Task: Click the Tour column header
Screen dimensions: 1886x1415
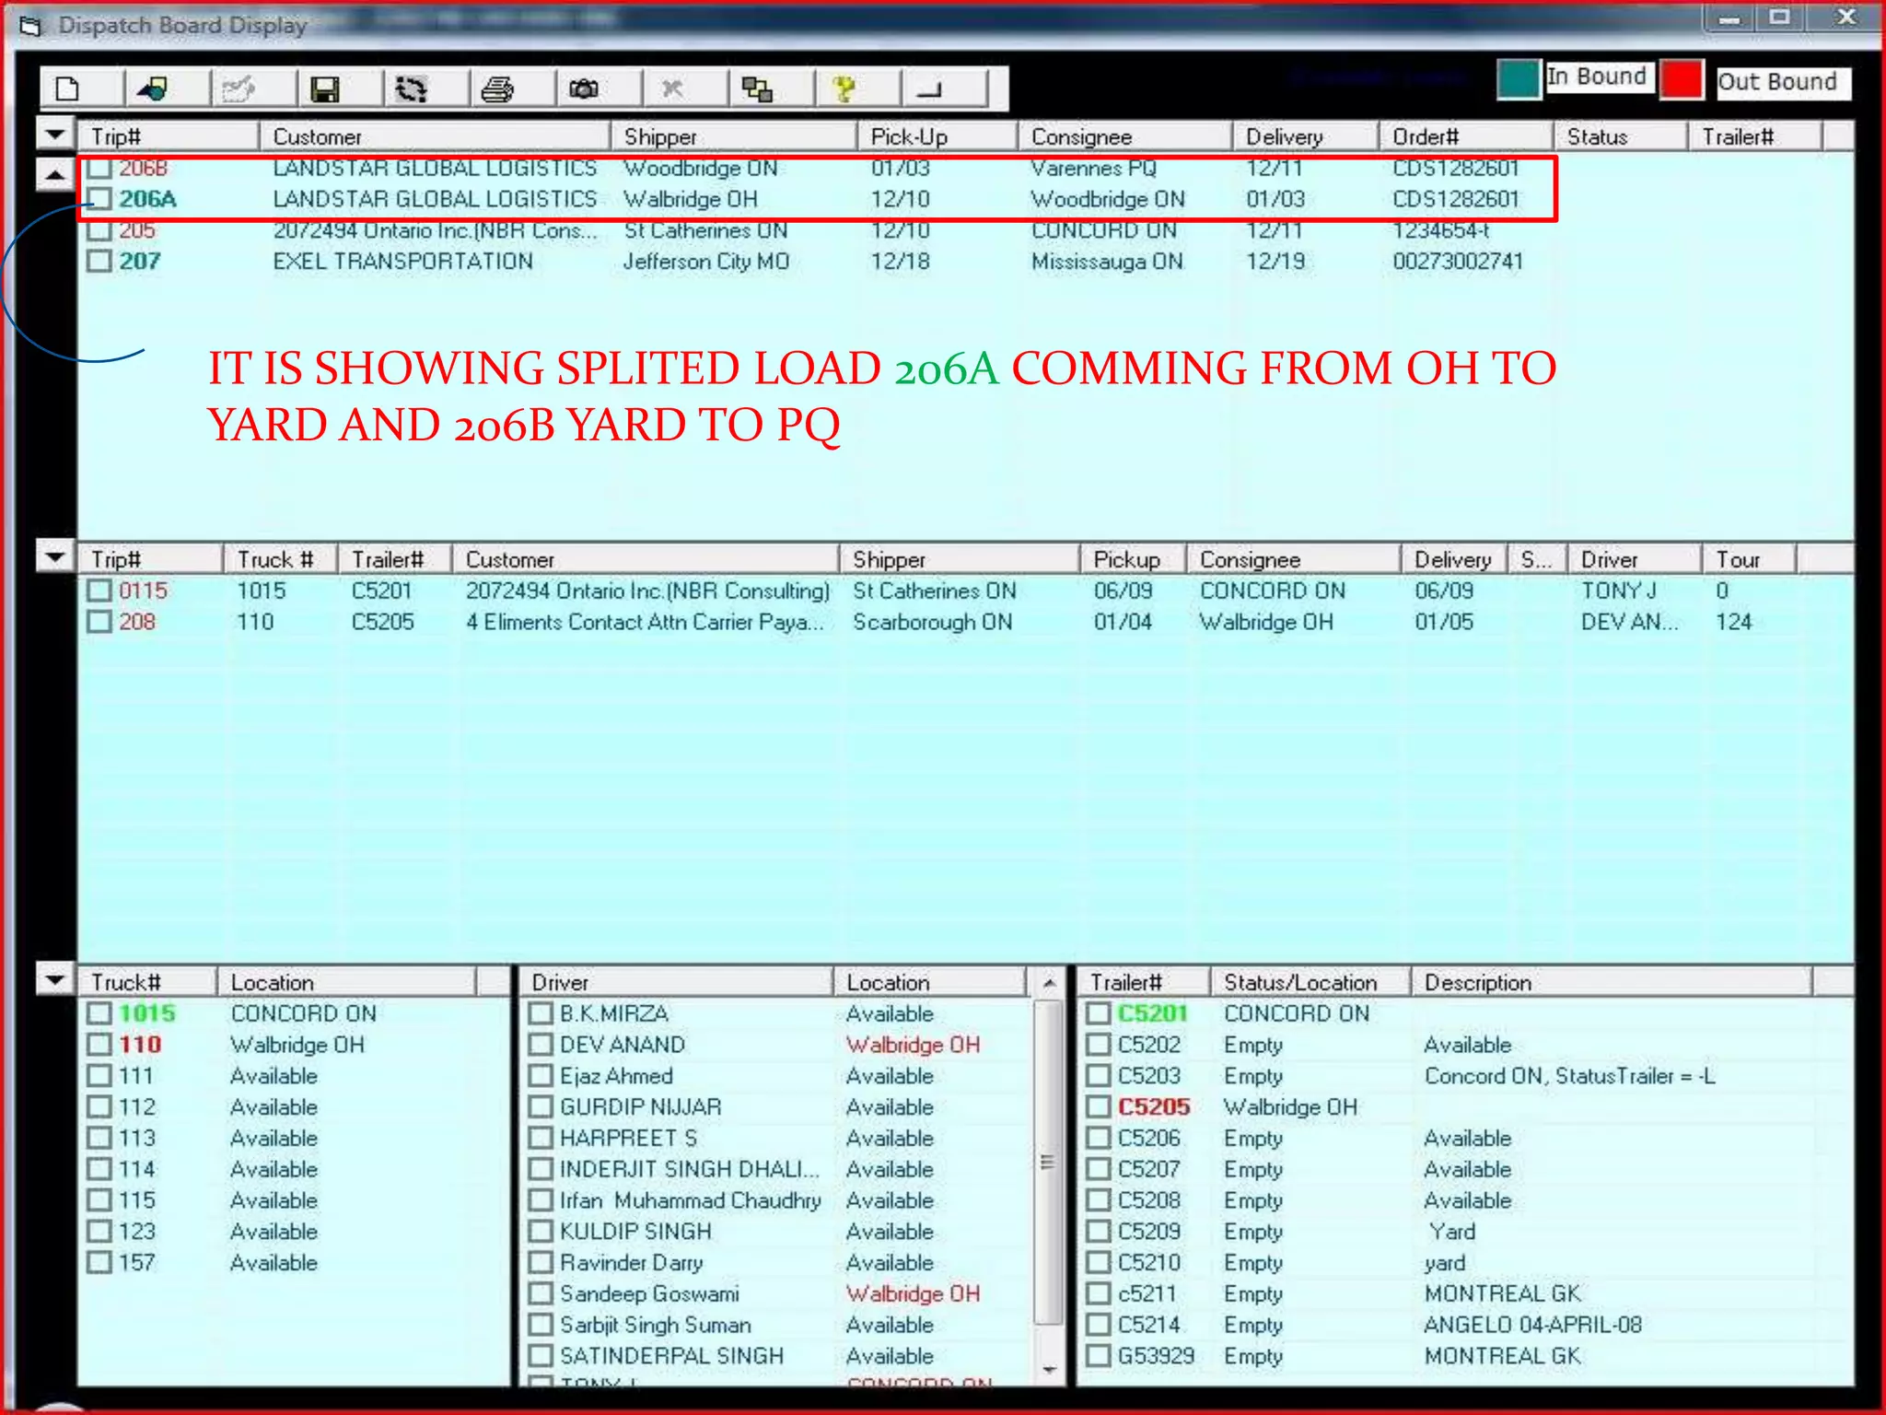Action: (1748, 559)
